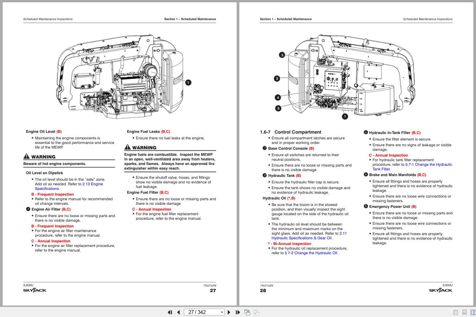This screenshot has width=476, height=317.
Task: Switch to single page view icon
Action: tap(455, 312)
